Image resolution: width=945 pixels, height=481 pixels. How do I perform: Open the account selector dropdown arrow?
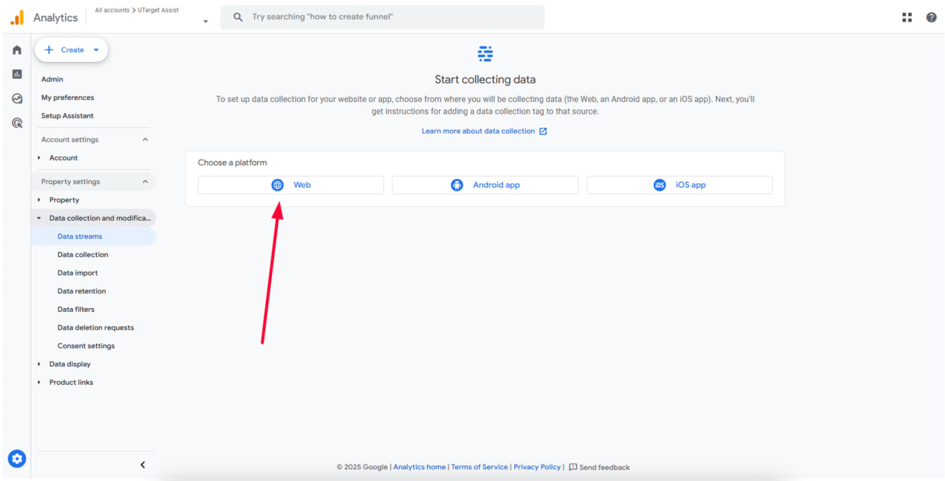pos(205,21)
